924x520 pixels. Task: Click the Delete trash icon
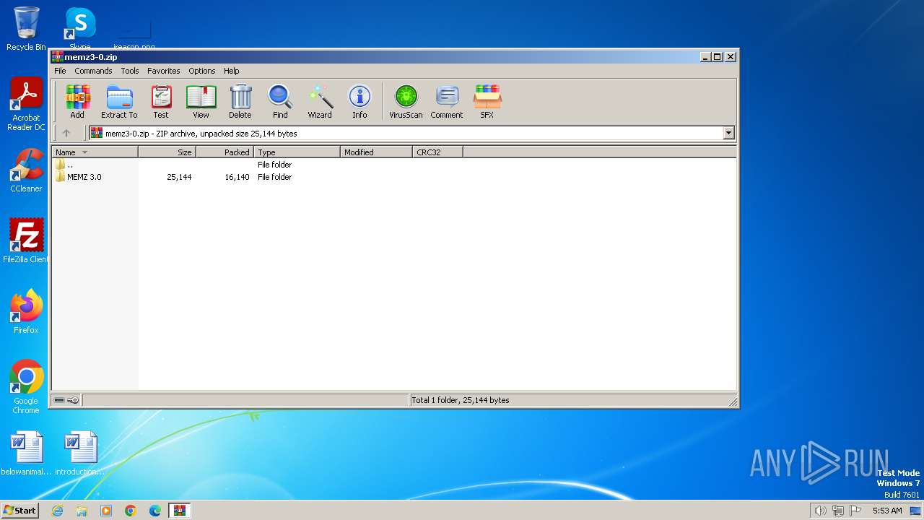tap(240, 101)
